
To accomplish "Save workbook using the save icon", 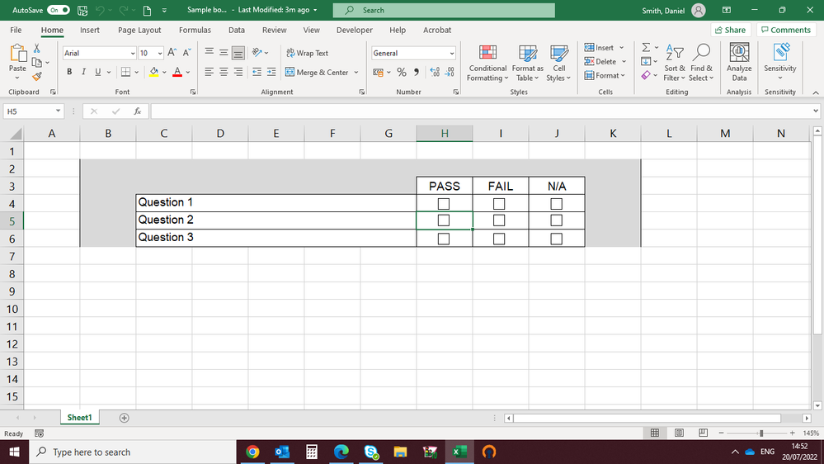I will click(x=82, y=10).
